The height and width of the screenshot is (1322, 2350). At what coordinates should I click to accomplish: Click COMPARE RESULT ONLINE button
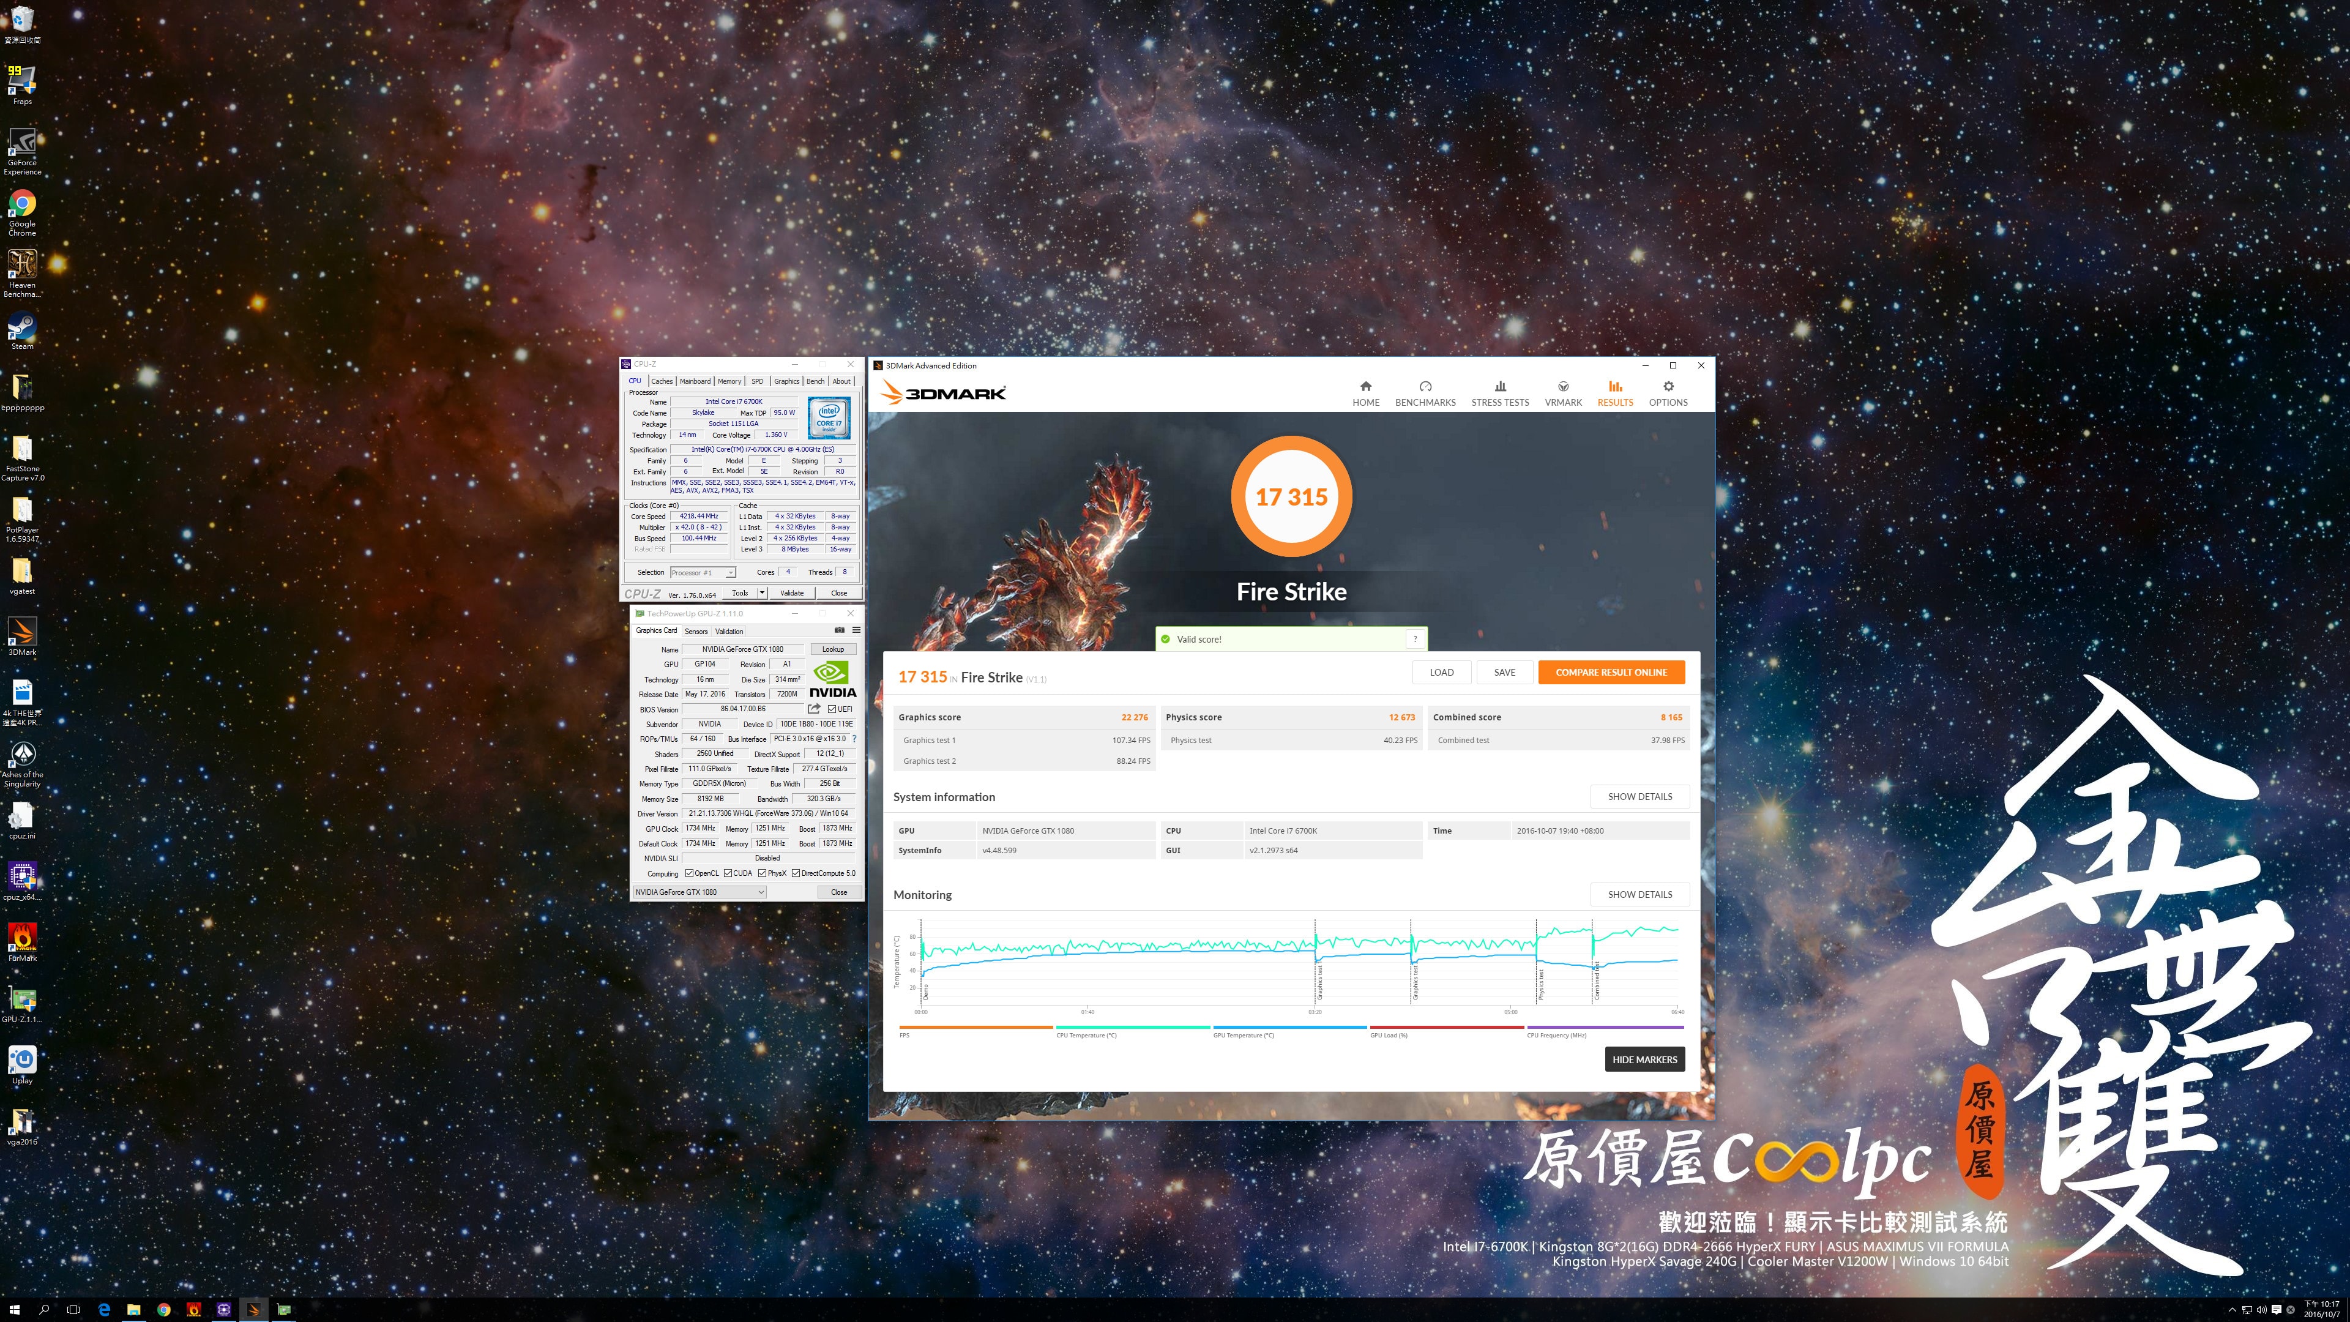[1611, 673]
